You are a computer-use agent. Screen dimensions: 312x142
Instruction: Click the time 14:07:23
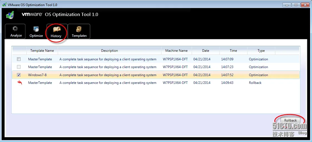point(227,67)
